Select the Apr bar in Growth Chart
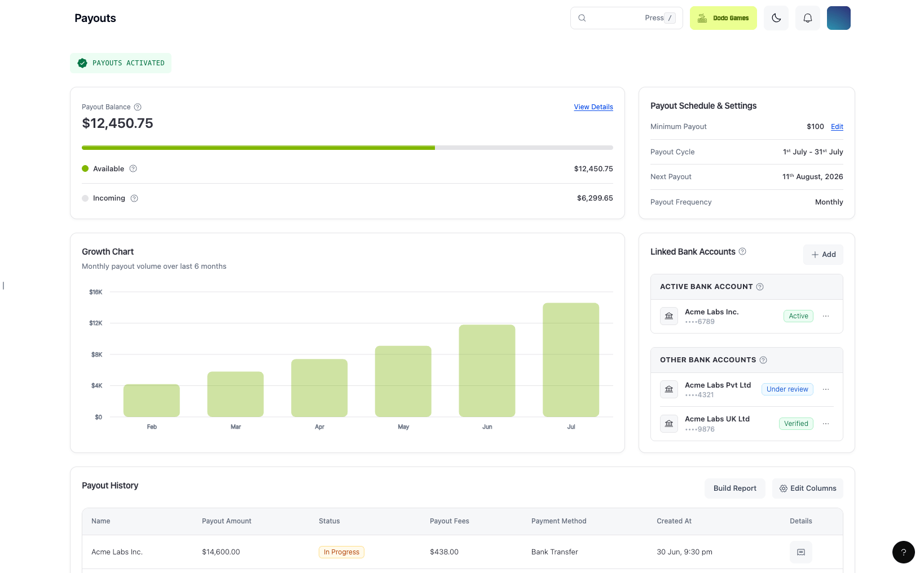This screenshot has height=573, width=924. (319, 388)
